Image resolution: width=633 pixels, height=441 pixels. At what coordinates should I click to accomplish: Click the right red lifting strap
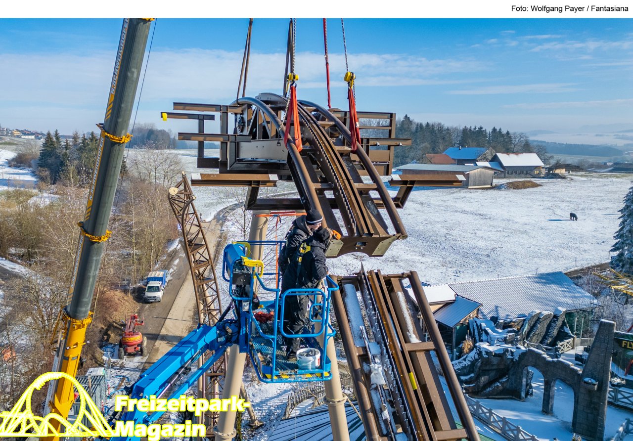[x=353, y=116]
